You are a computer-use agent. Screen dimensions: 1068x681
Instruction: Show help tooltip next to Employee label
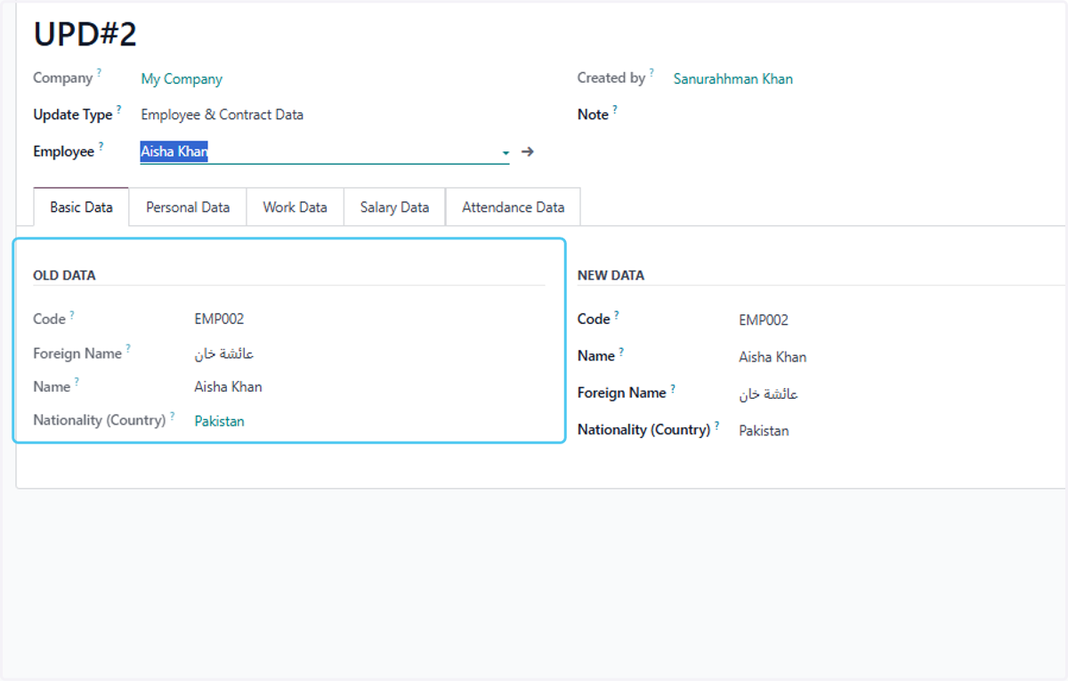click(101, 146)
